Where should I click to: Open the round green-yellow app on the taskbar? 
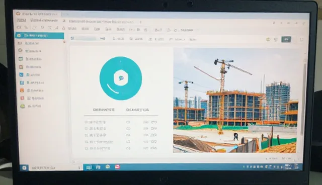[108, 167]
